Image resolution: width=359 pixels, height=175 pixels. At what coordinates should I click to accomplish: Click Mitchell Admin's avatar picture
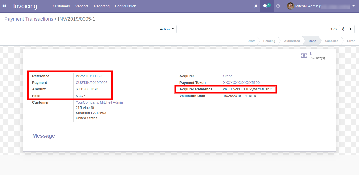(290, 6)
